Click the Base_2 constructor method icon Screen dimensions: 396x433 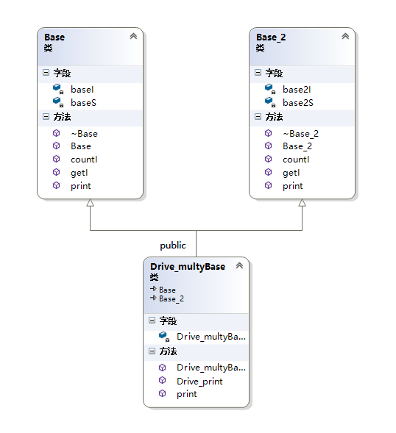[x=268, y=146]
